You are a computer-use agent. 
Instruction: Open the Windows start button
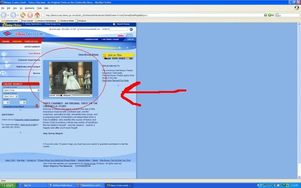tap(8, 185)
